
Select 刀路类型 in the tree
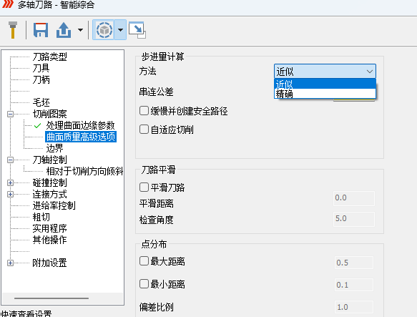click(x=50, y=57)
